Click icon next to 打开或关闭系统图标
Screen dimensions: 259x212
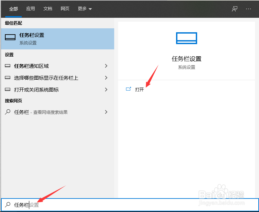[x=8, y=90]
